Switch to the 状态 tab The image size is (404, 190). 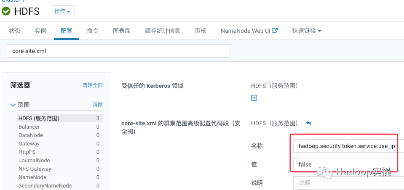point(14,31)
